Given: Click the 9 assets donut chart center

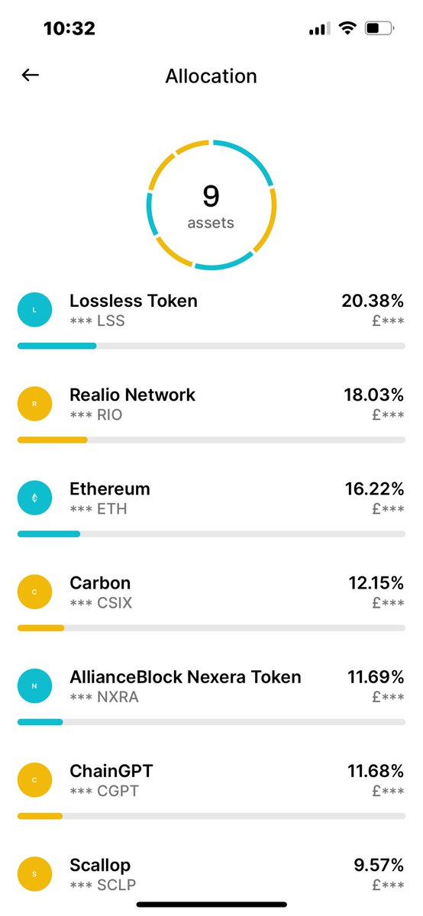Looking at the screenshot, I should coord(211,205).
